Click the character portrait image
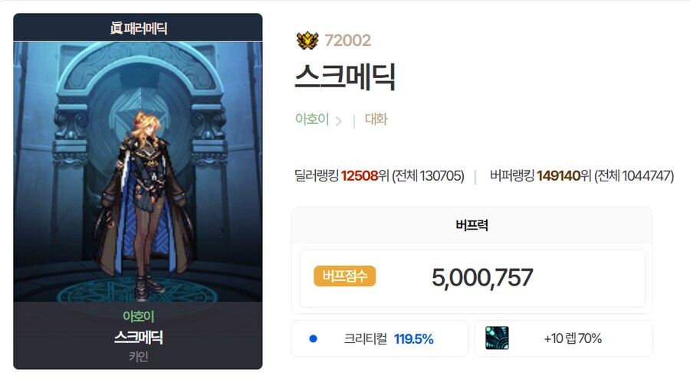 click(x=138, y=172)
